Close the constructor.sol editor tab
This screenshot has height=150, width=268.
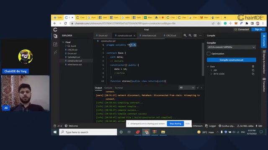(134, 35)
